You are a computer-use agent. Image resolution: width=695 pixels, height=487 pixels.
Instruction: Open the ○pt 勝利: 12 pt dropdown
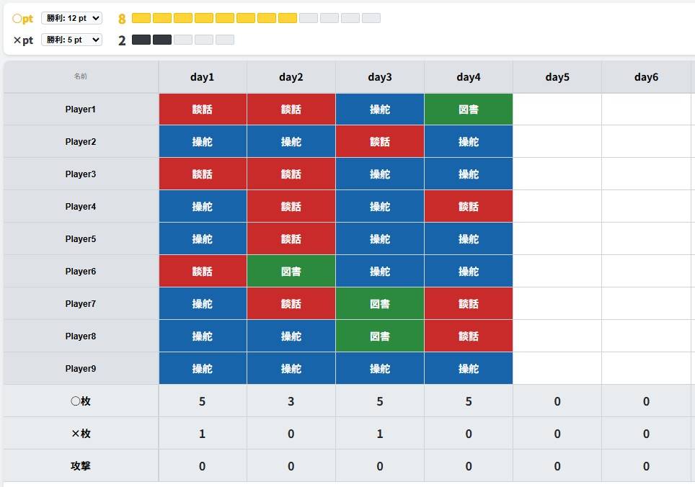pos(71,18)
